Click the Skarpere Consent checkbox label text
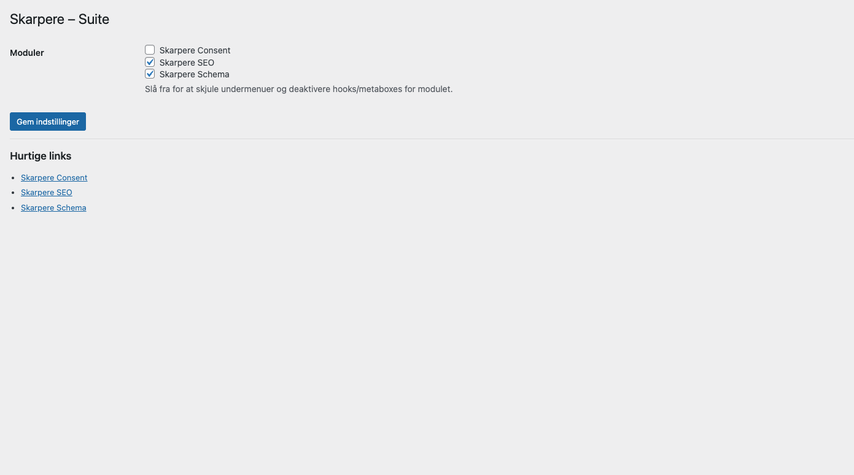The image size is (854, 475). [x=195, y=50]
